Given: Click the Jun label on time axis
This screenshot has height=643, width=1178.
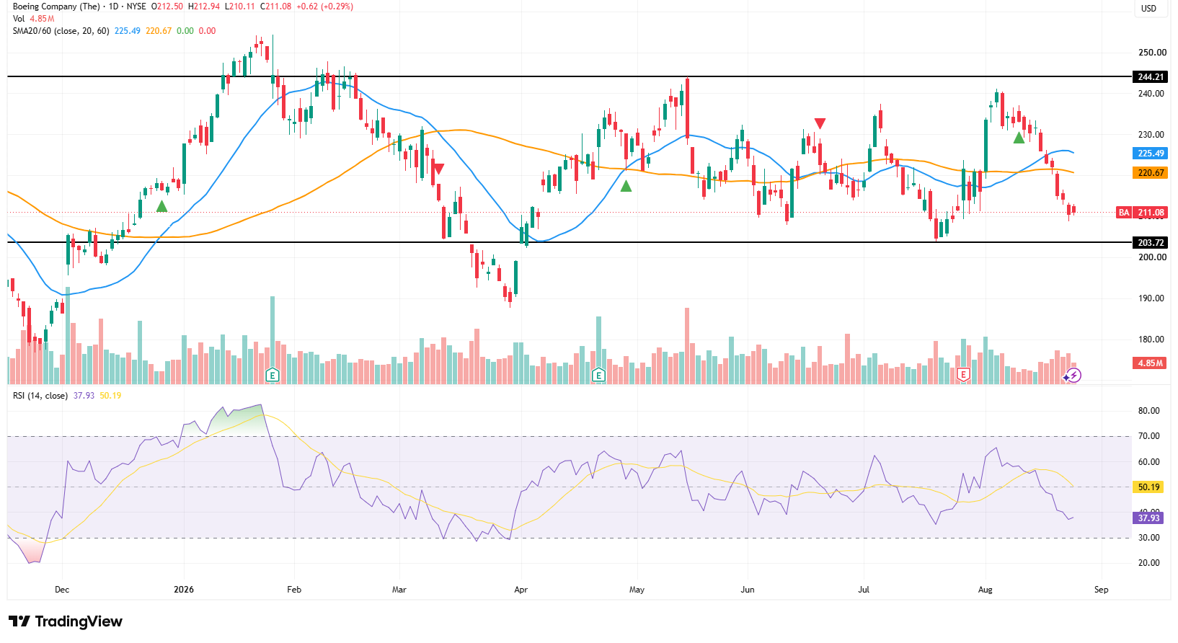Looking at the screenshot, I should coord(748,590).
